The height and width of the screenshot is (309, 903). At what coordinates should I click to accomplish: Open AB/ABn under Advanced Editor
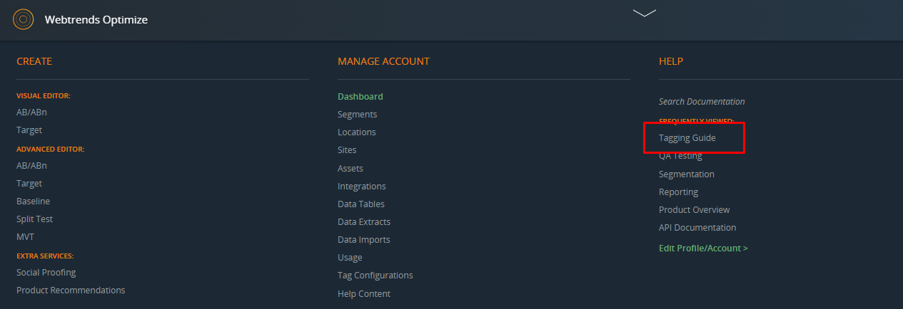(31, 165)
